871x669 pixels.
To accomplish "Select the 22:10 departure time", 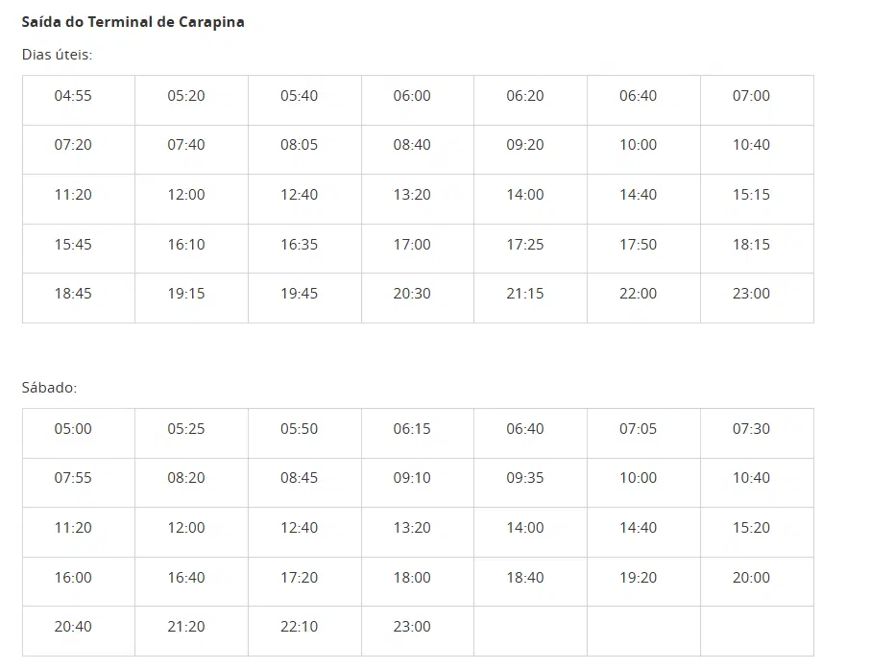I will (x=299, y=627).
